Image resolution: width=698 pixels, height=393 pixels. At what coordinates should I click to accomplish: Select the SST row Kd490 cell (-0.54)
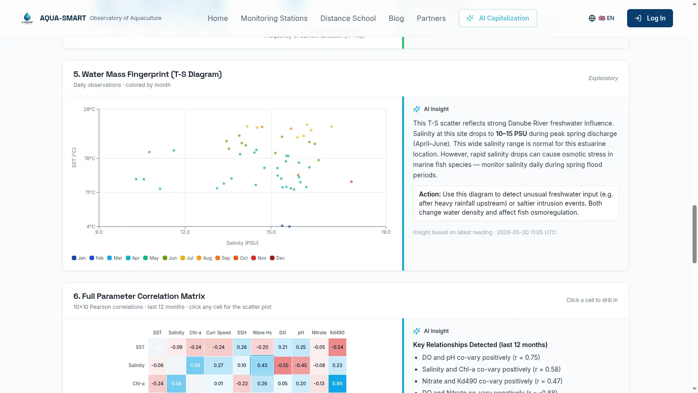(337, 347)
